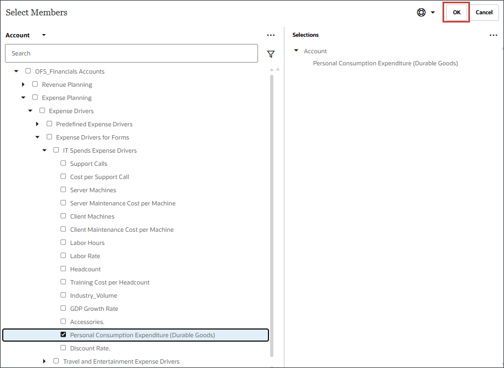Select Labor Rate member in tree
This screenshot has height=368, width=504.
tap(85, 256)
